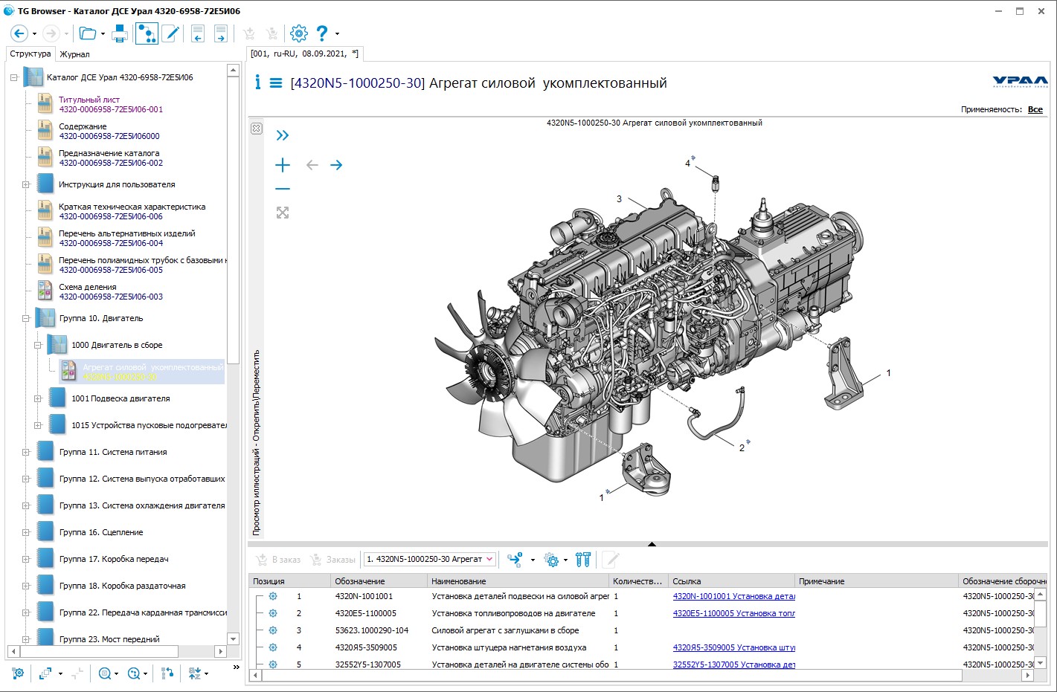Screen dimensions: 1057x692
Task: Open sort order A-Z icon
Action: click(x=195, y=673)
